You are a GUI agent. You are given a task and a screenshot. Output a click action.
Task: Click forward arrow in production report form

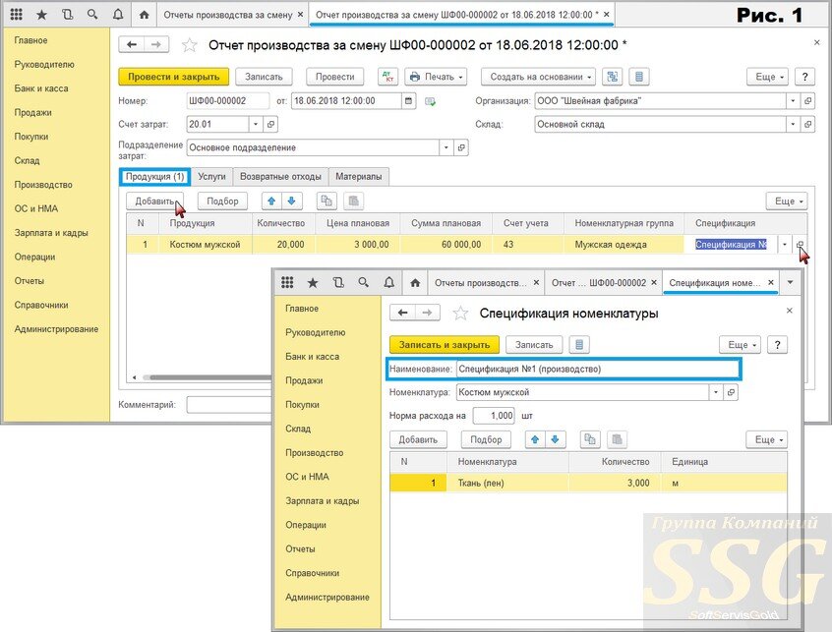coord(156,45)
